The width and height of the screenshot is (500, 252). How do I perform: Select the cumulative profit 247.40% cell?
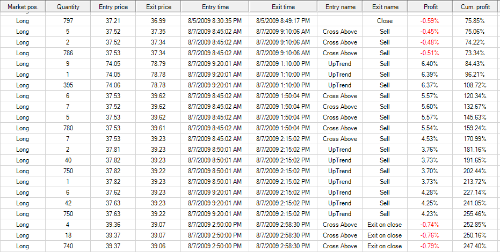tap(474, 246)
